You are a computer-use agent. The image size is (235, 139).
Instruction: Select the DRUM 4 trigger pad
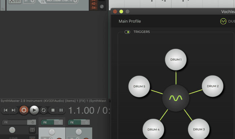[x=153, y=129]
